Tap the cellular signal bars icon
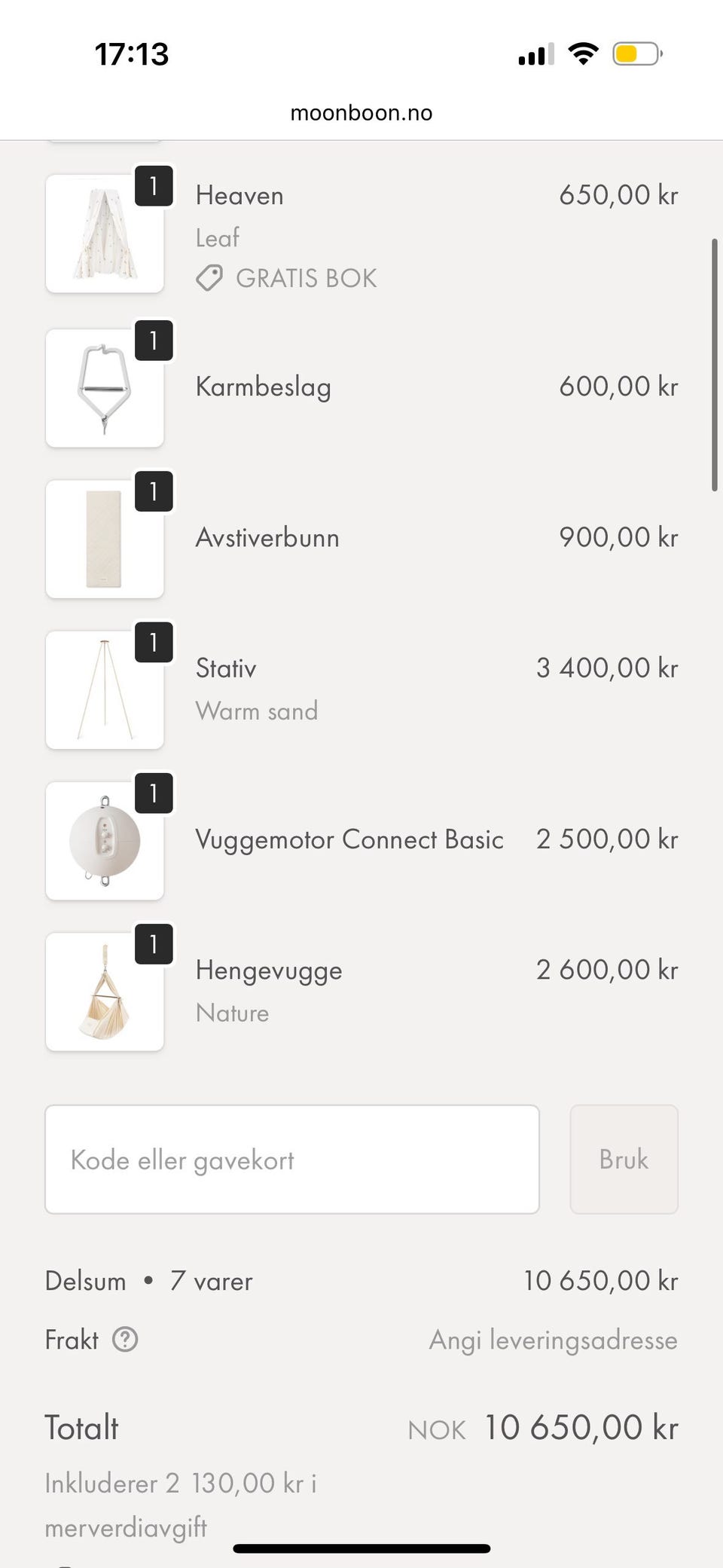723x1568 pixels. [536, 54]
